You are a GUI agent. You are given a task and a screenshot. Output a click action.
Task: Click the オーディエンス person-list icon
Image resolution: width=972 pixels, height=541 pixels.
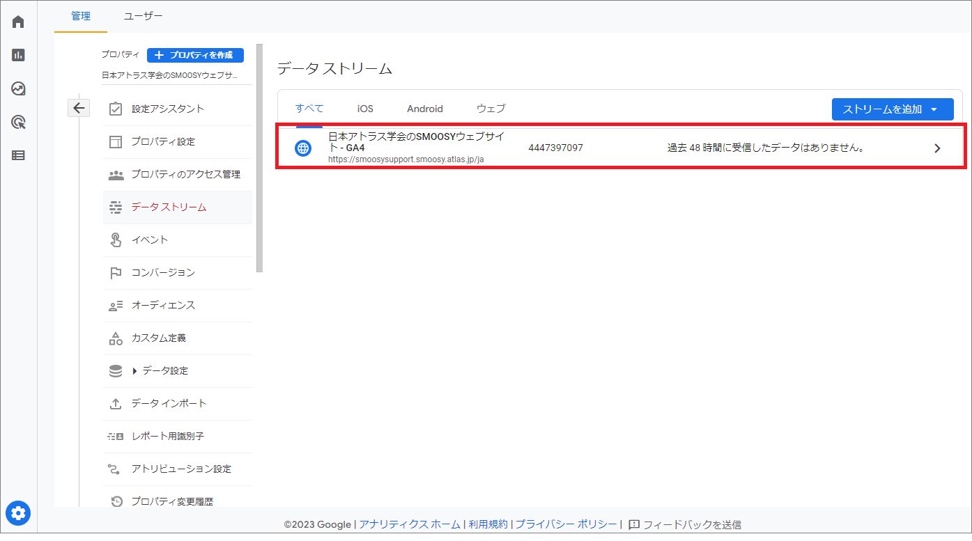coord(116,306)
